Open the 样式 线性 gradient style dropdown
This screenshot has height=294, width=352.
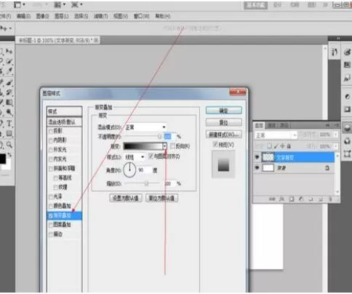[135, 157]
